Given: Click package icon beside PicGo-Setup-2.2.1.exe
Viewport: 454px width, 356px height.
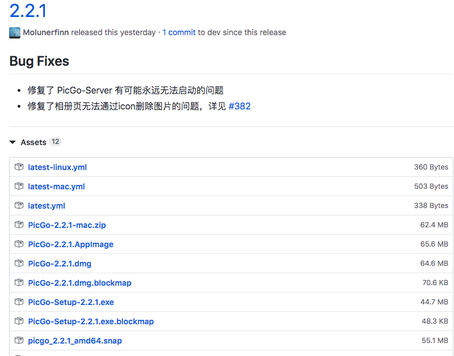Looking at the screenshot, I should coord(19,302).
